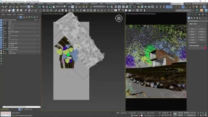208x117 pixels.
Task: Click the pin-shaped icon in second toolbar
Action: tap(109, 10)
